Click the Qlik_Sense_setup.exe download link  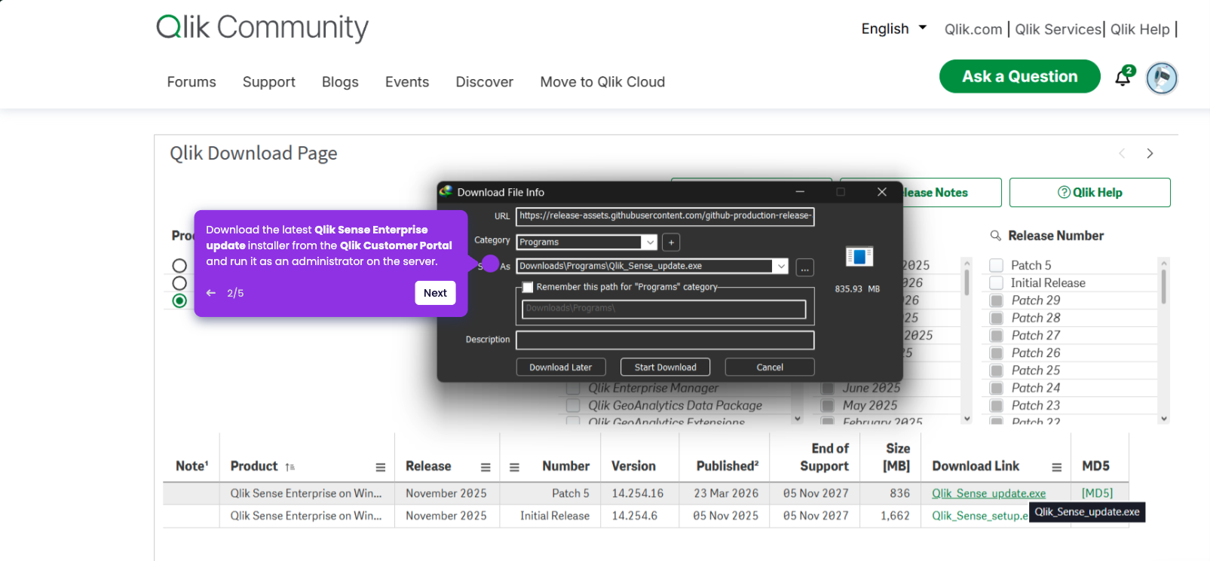[x=979, y=516]
